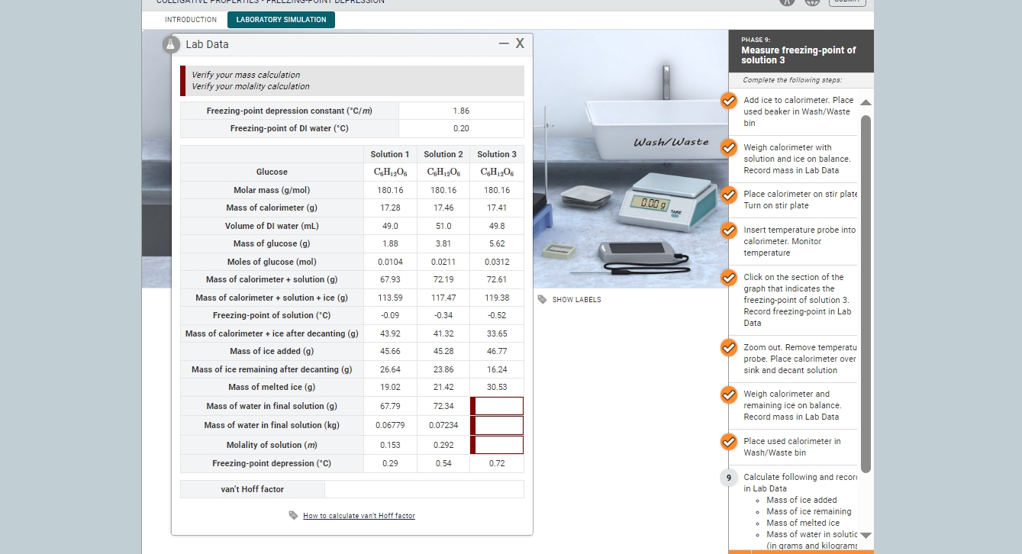This screenshot has height=554, width=1022.
Task: Click the globe language icon near Submit
Action: pyautogui.click(x=811, y=3)
